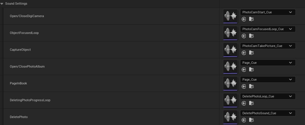Click the CaptureObject sound thumbnail

click(x=230, y=50)
